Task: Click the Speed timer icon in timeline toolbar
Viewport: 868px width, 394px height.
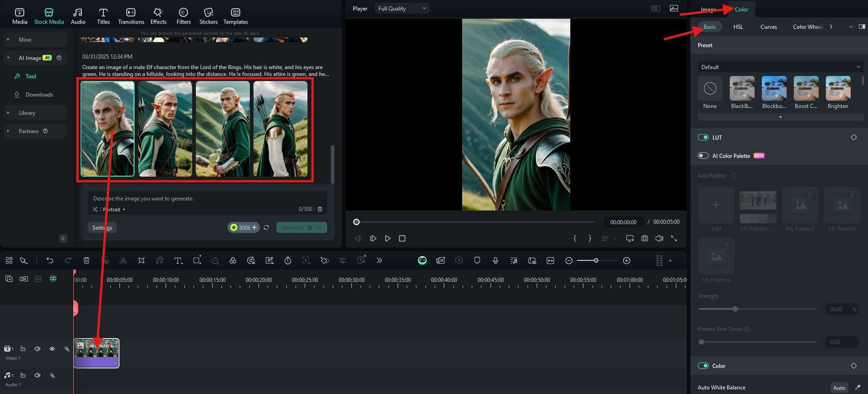Action: click(288, 260)
